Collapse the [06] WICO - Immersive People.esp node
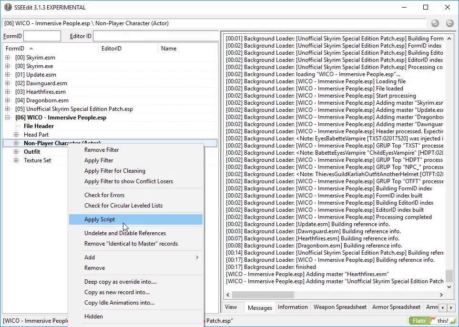Image resolution: width=459 pixels, height=327 pixels. (8, 118)
